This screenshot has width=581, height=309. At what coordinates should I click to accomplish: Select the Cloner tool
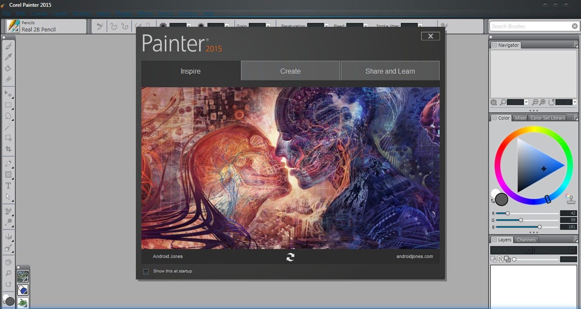click(x=8, y=211)
